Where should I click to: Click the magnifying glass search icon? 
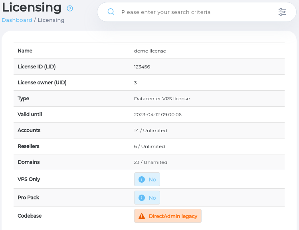(x=111, y=12)
